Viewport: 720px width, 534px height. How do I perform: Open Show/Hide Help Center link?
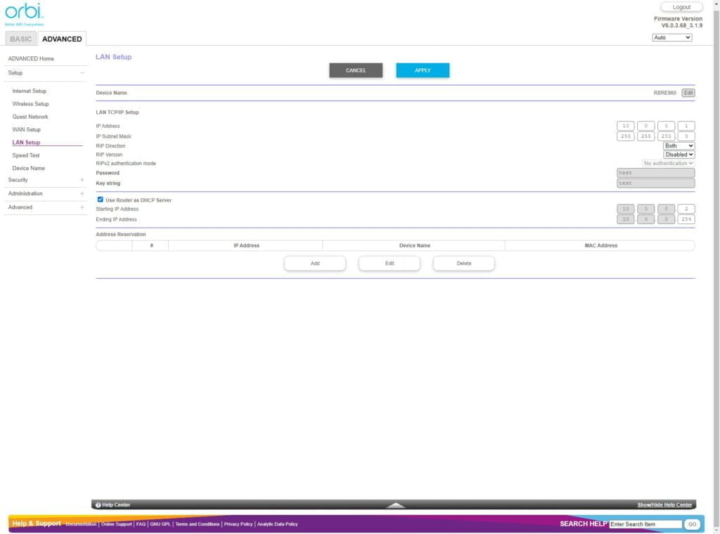click(x=664, y=504)
